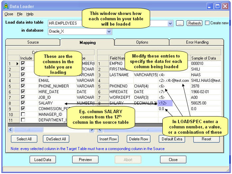The image size is (232, 174).
Task: Check Include for MANAGER_ID column
Action: click(23, 114)
